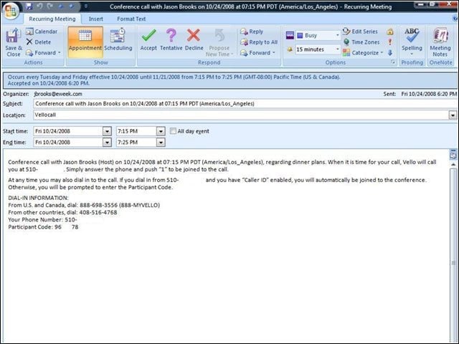The image size is (459, 344).
Task: Run the Spelling check
Action: (412, 42)
